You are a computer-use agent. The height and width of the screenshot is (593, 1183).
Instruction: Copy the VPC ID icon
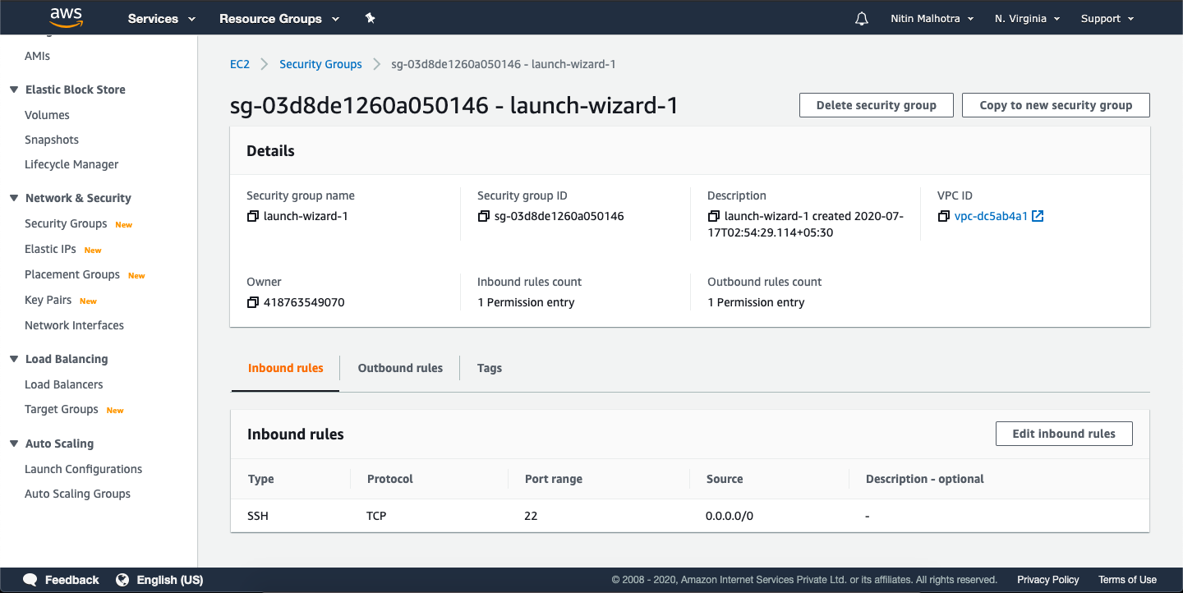(944, 217)
